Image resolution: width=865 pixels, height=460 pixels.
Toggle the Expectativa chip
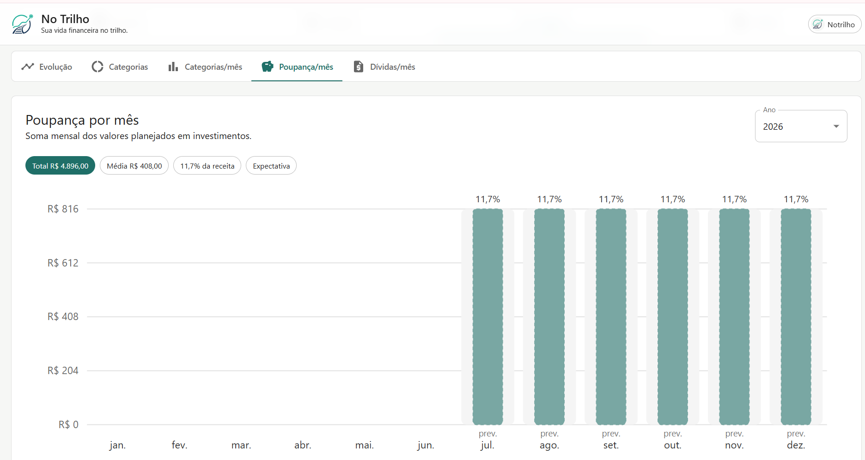271,166
